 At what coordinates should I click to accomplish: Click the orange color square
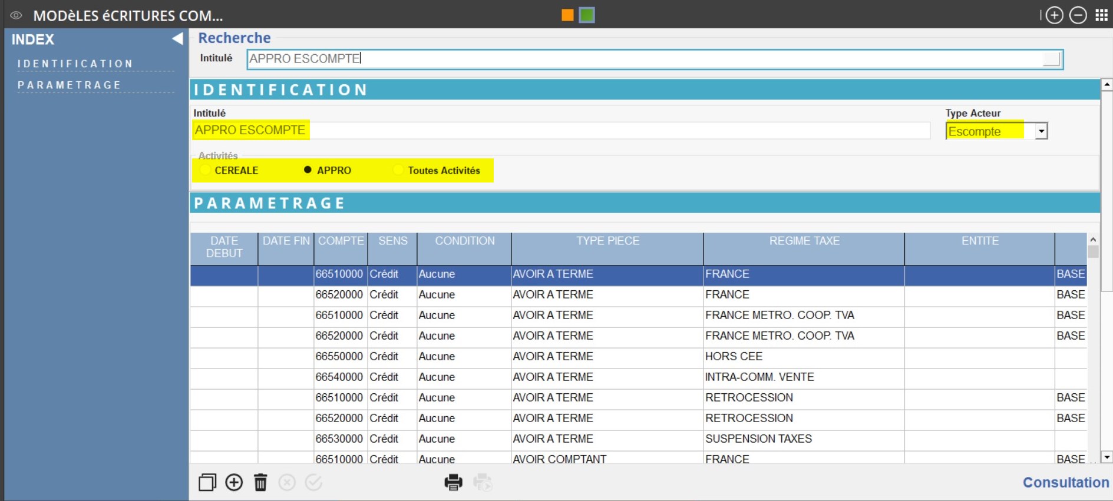click(567, 15)
